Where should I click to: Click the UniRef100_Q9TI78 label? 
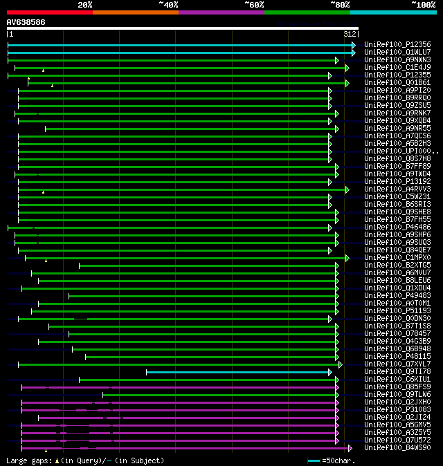(x=397, y=372)
